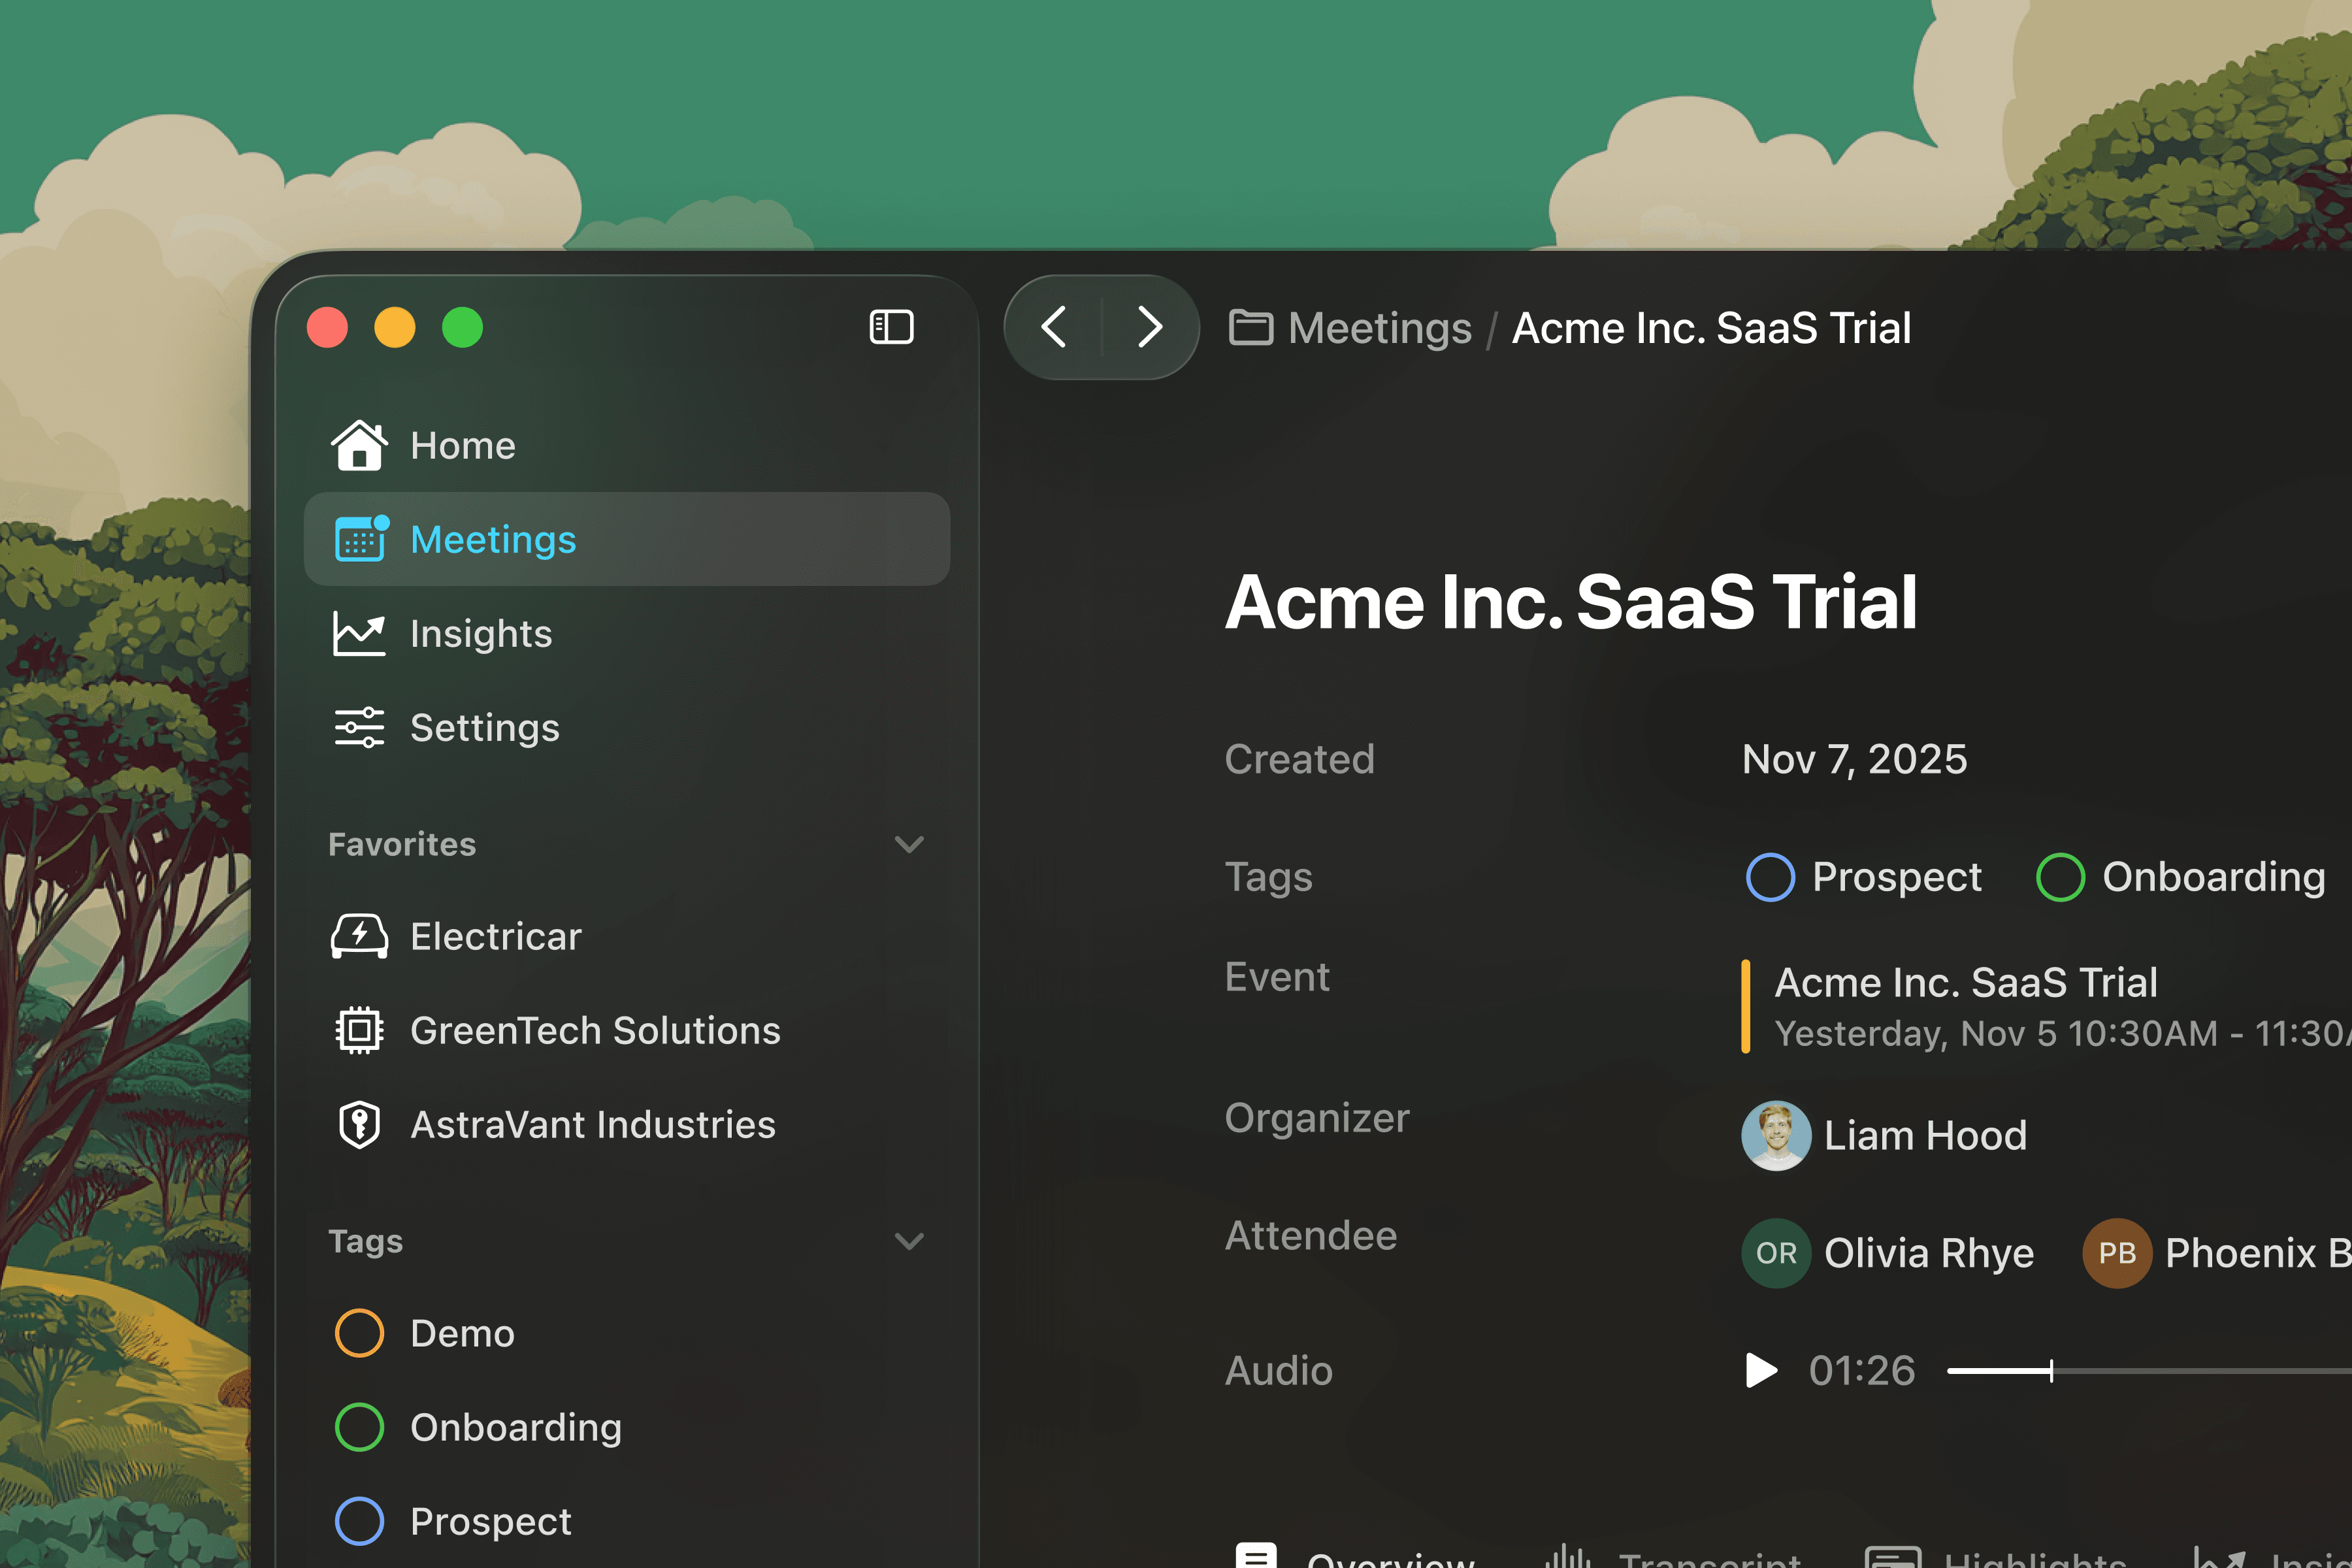This screenshot has height=1568, width=2352.
Task: Go back with left arrow
Action: [x=1054, y=327]
